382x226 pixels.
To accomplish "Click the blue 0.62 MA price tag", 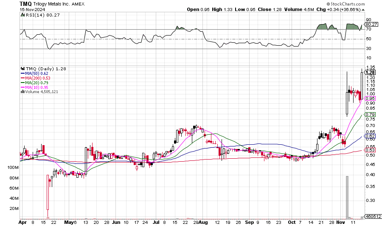I will tap(370, 136).
